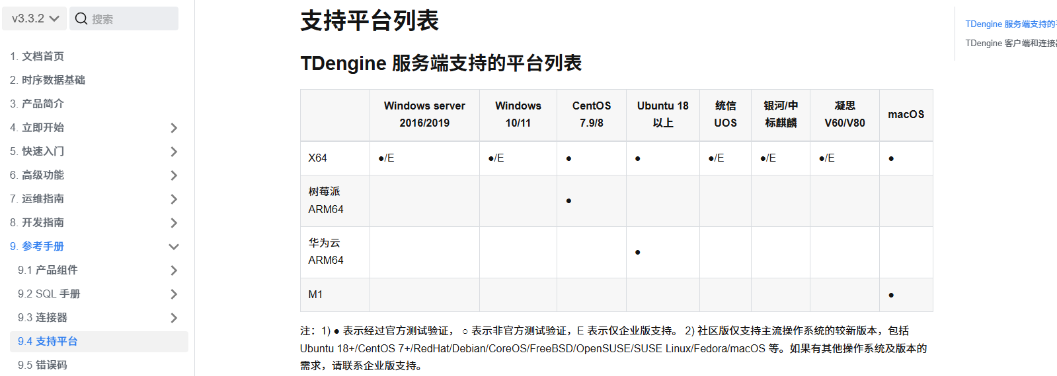Expand the 9.3 连接器 arrow
This screenshot has width=1057, height=376.
(174, 318)
